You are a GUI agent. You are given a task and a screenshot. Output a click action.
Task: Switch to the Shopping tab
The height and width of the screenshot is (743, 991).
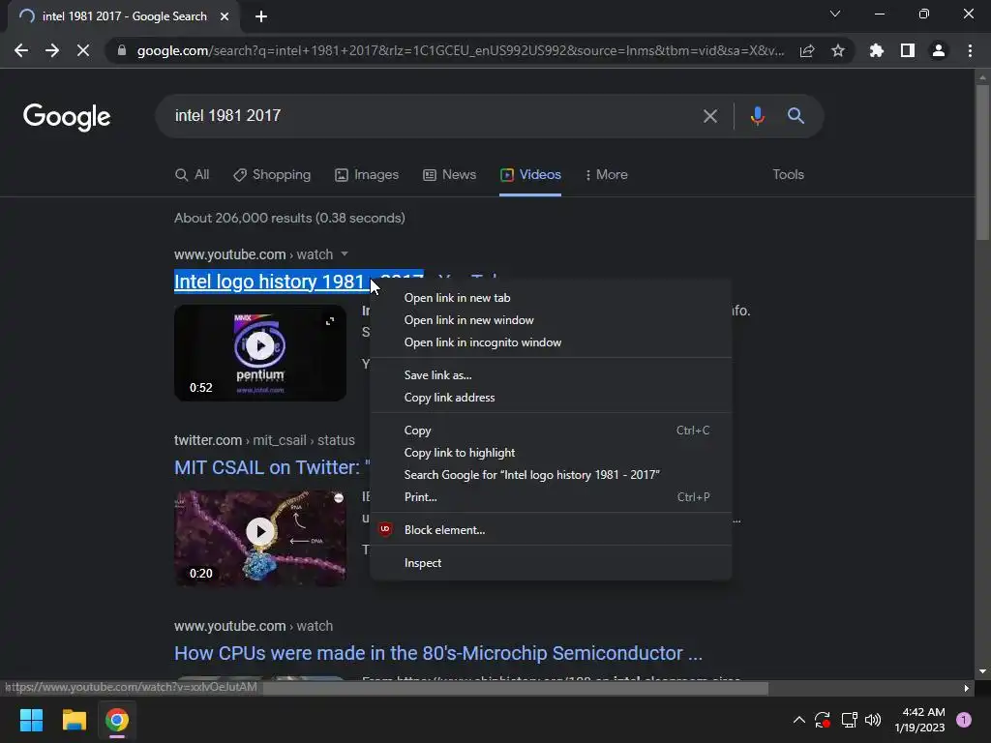272,175
